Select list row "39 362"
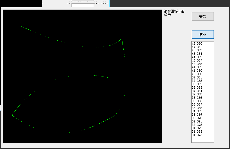The width and height of the screenshot is (230, 149). click(x=202, y=81)
